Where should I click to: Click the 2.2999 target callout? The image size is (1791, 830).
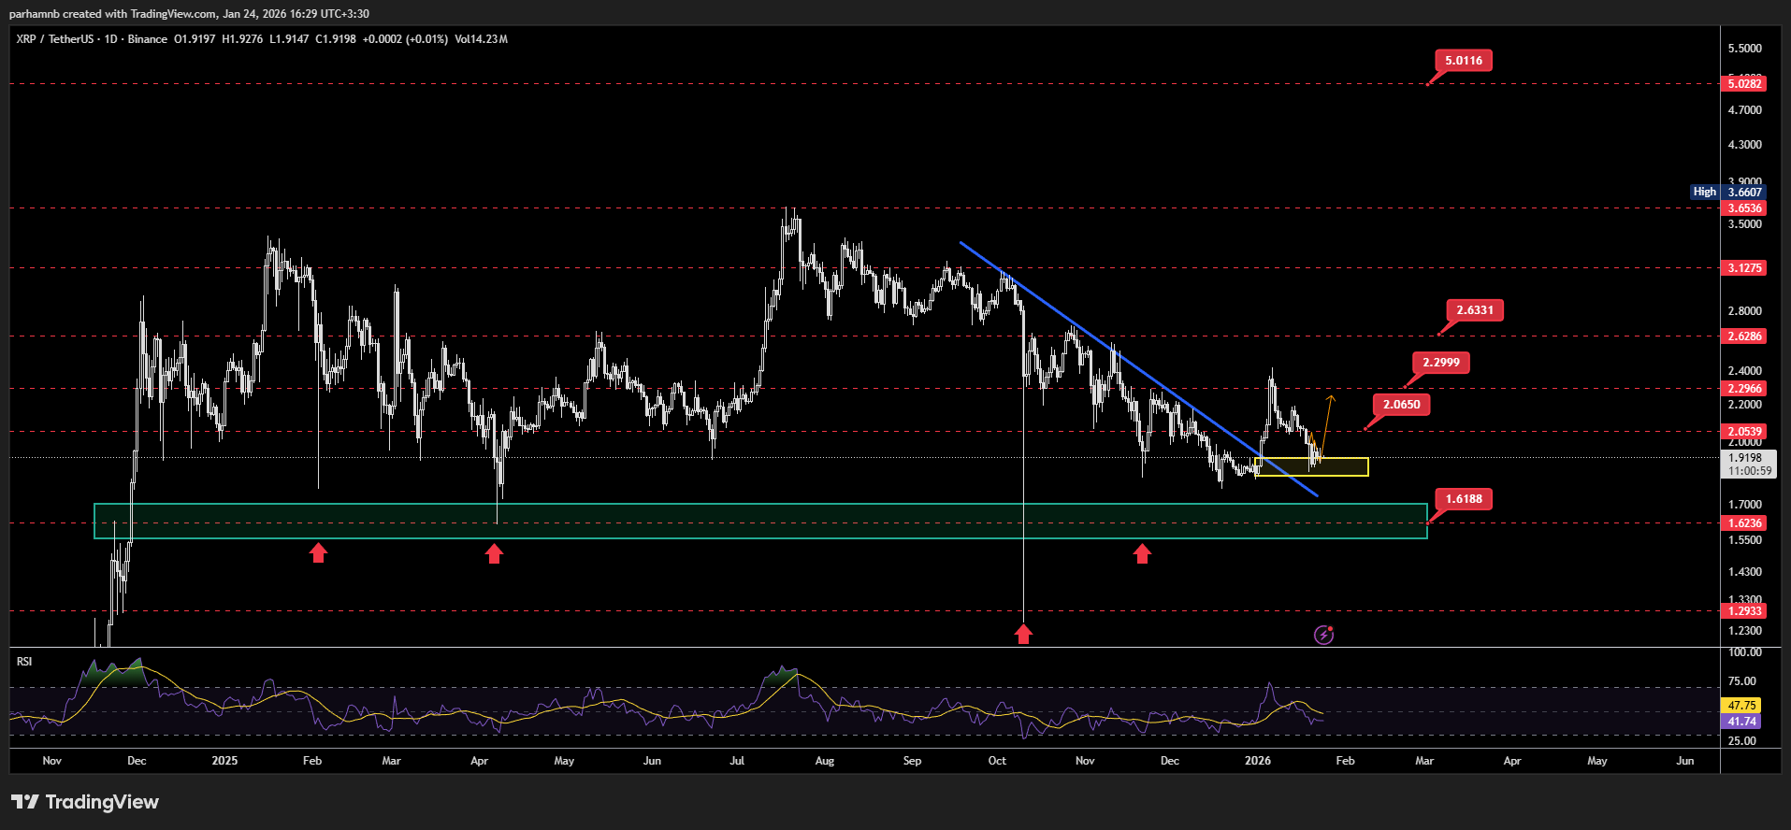pos(1440,363)
